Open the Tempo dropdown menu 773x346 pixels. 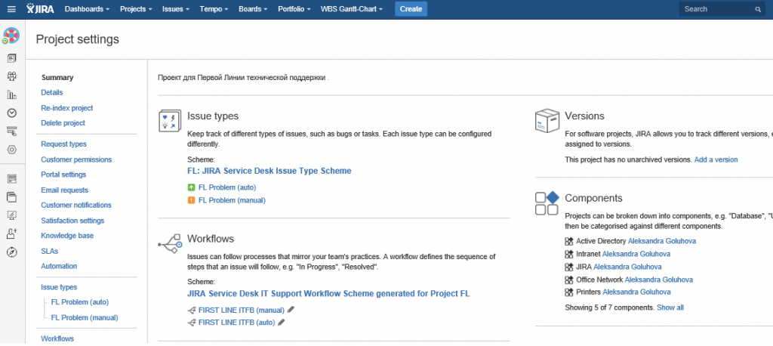(x=214, y=9)
